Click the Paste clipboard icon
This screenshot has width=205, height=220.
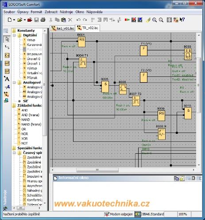pyautogui.click(x=64, y=20)
